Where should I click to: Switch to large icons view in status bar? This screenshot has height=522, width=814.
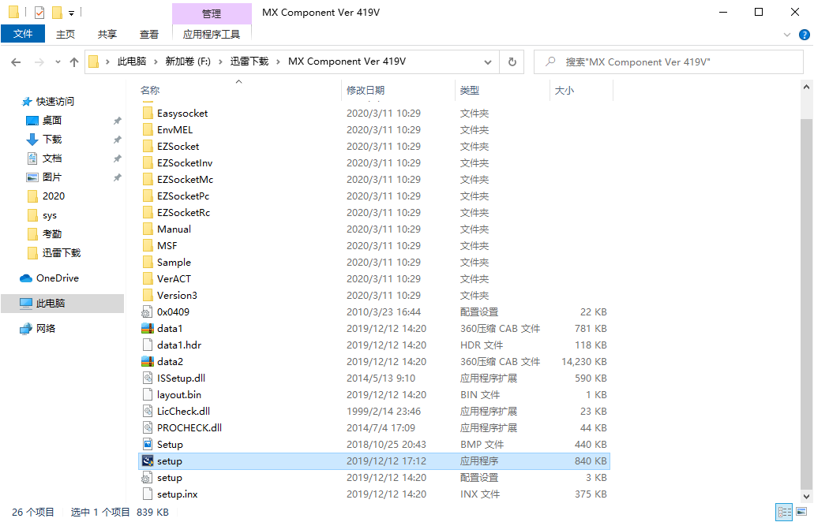(x=801, y=512)
